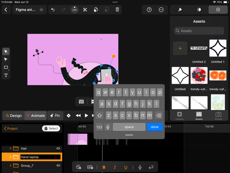230x173 pixels.
Task: Play the animation
Action: click(x=86, y=116)
